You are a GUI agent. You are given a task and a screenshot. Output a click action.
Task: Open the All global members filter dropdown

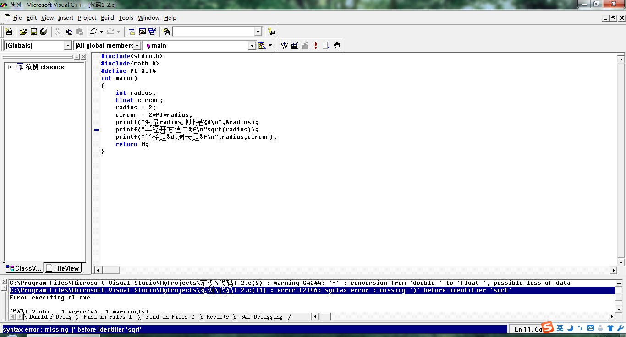(x=137, y=45)
